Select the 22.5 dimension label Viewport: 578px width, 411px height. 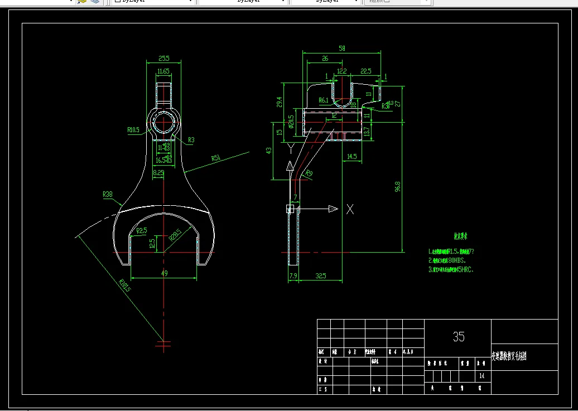(x=365, y=71)
